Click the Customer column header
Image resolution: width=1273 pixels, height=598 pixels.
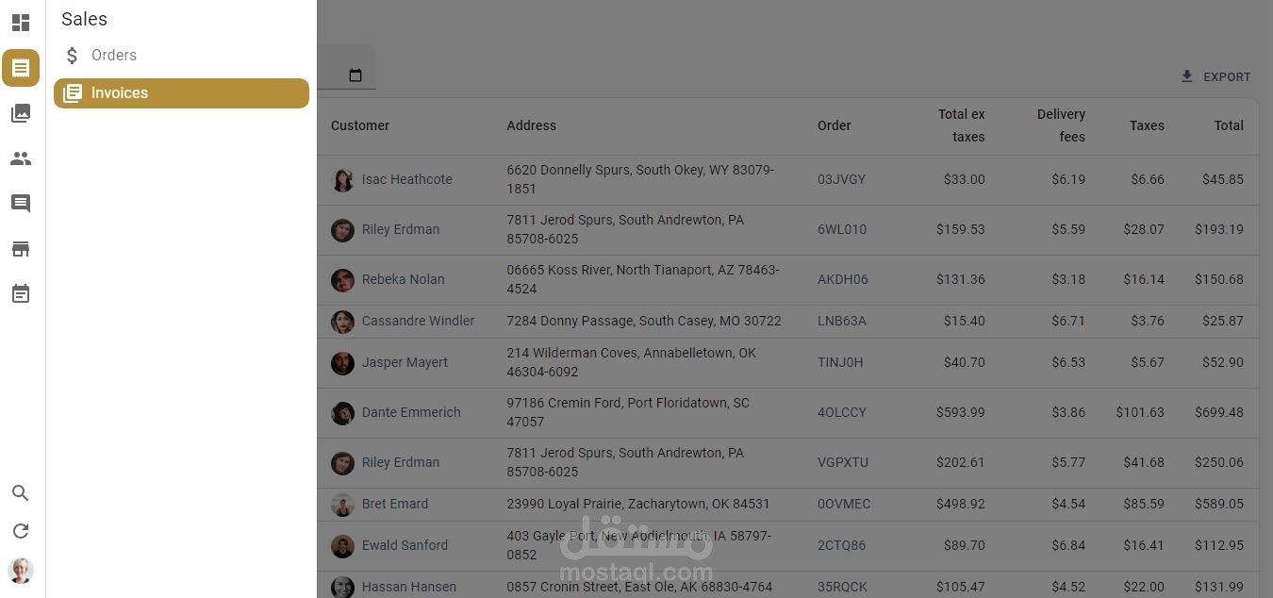point(360,125)
